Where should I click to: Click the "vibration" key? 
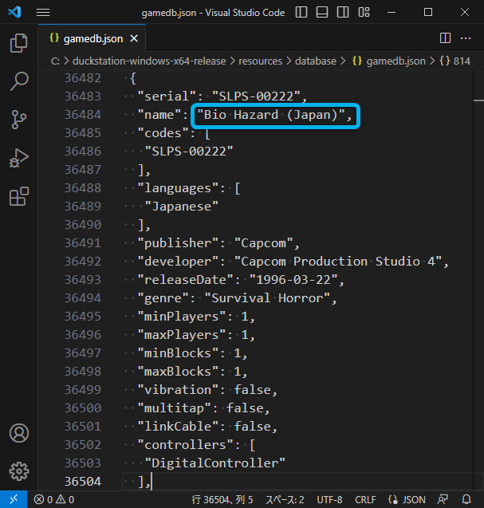point(178,390)
